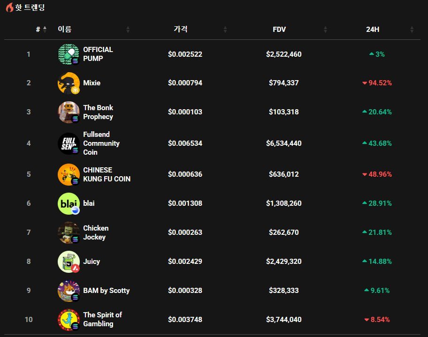Open CHINESE KUNG FU COIN logo
The width and height of the screenshot is (428, 337).
(x=69, y=174)
